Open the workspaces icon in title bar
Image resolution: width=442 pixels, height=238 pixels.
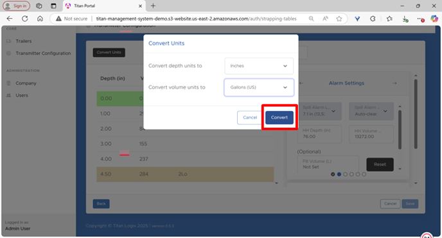tap(39, 6)
